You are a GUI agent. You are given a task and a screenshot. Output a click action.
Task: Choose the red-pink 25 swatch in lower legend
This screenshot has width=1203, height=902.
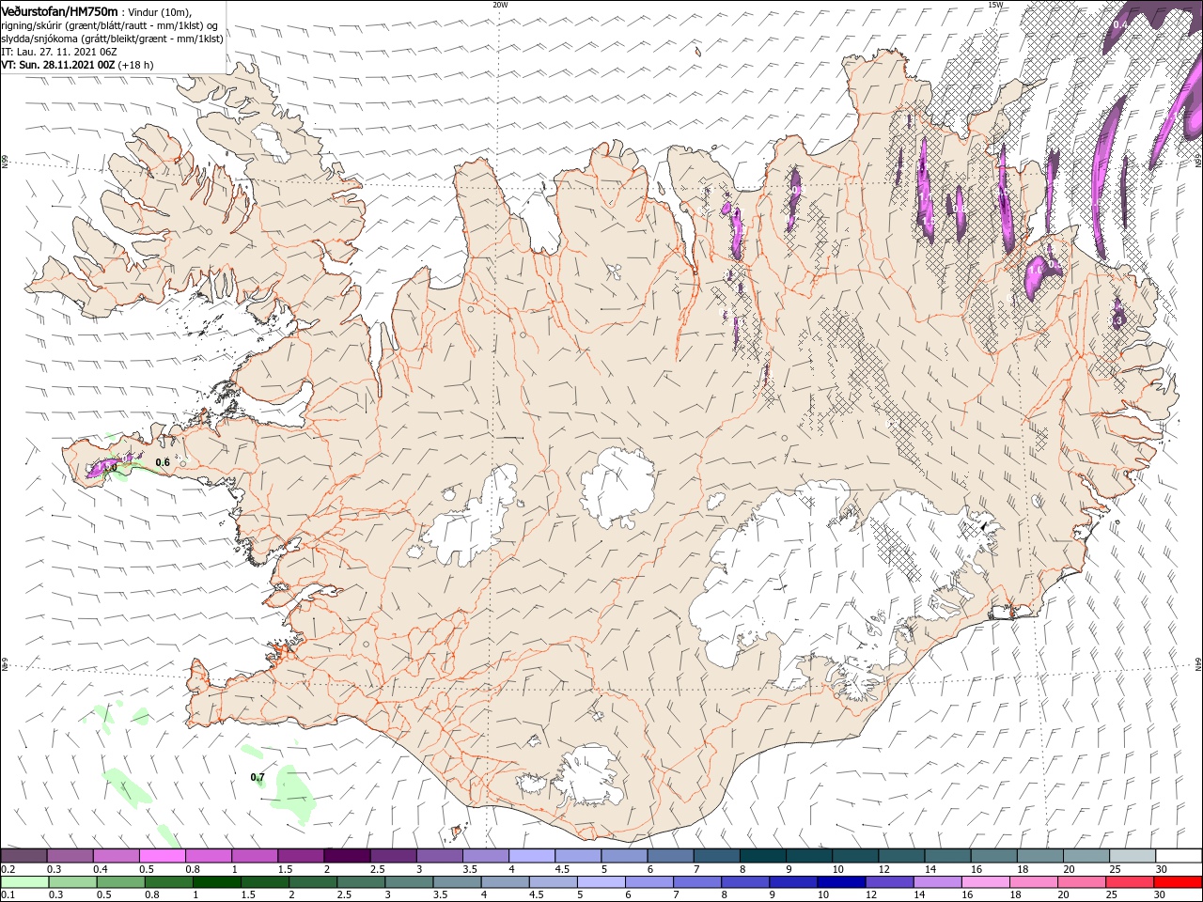(x=1131, y=882)
